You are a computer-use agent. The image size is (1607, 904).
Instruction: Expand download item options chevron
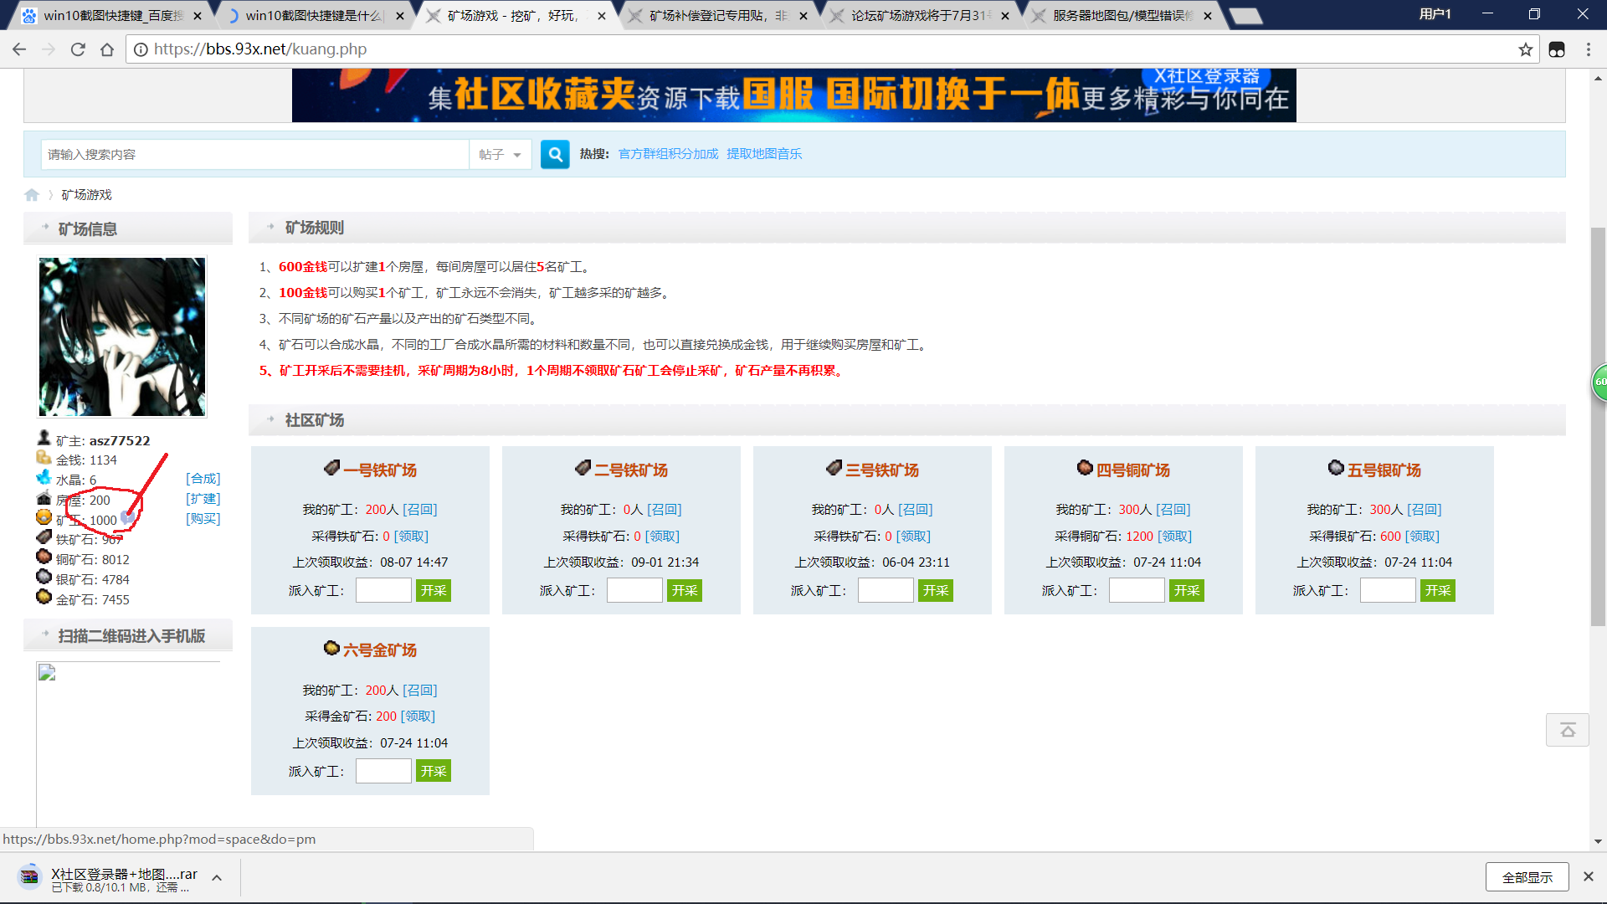217,877
